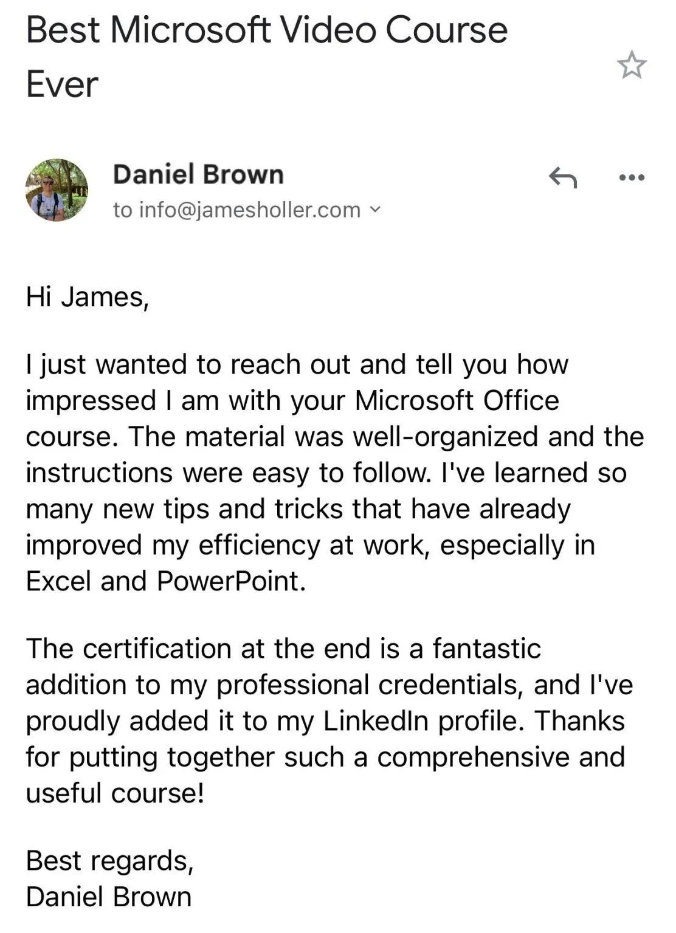Click the words professional credentials in body
Image resolution: width=676 pixels, height=933 pixels.
[370, 685]
